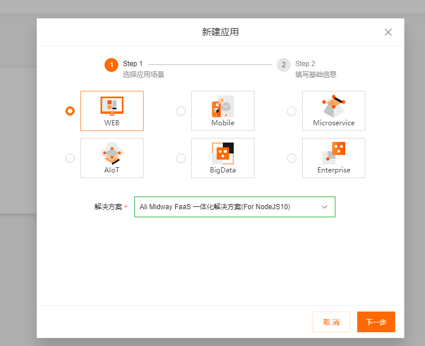This screenshot has height=346, width=425.
Task: Toggle the WEB radio button
Action: pos(70,111)
